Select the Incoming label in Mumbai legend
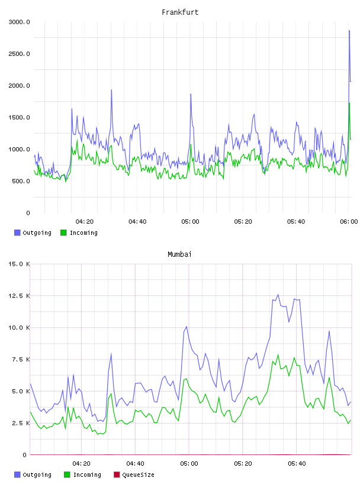The width and height of the screenshot is (360, 484). 87,475
